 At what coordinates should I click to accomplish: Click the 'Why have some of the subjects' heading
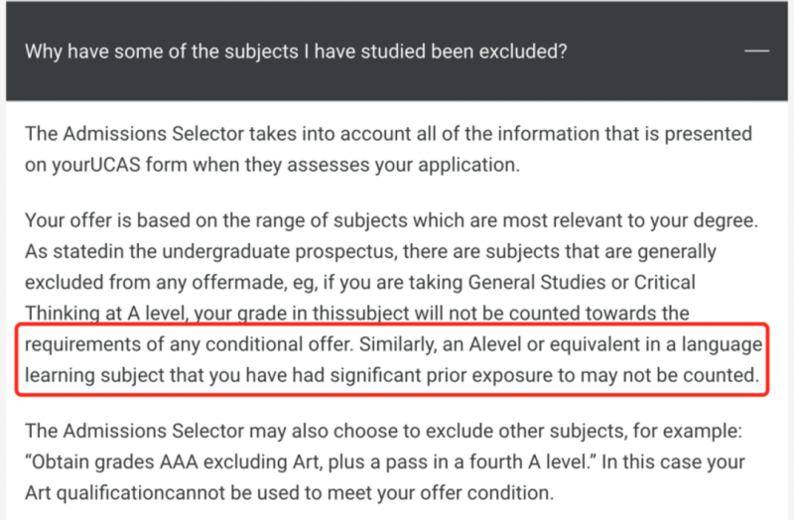coord(296,52)
